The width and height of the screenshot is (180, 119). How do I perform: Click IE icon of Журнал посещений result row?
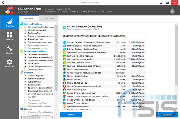(64, 46)
